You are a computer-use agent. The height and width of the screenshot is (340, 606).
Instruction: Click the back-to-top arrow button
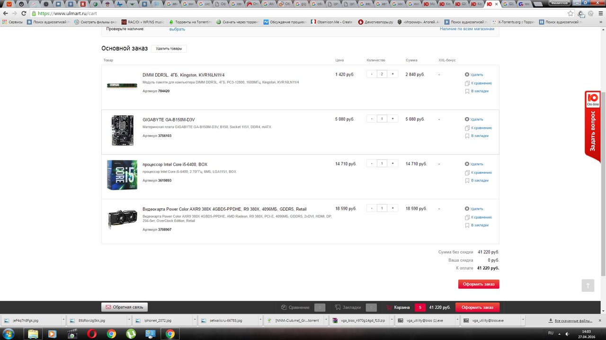(x=588, y=285)
